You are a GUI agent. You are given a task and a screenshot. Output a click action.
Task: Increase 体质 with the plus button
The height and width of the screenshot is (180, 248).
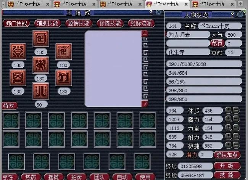point(228,110)
